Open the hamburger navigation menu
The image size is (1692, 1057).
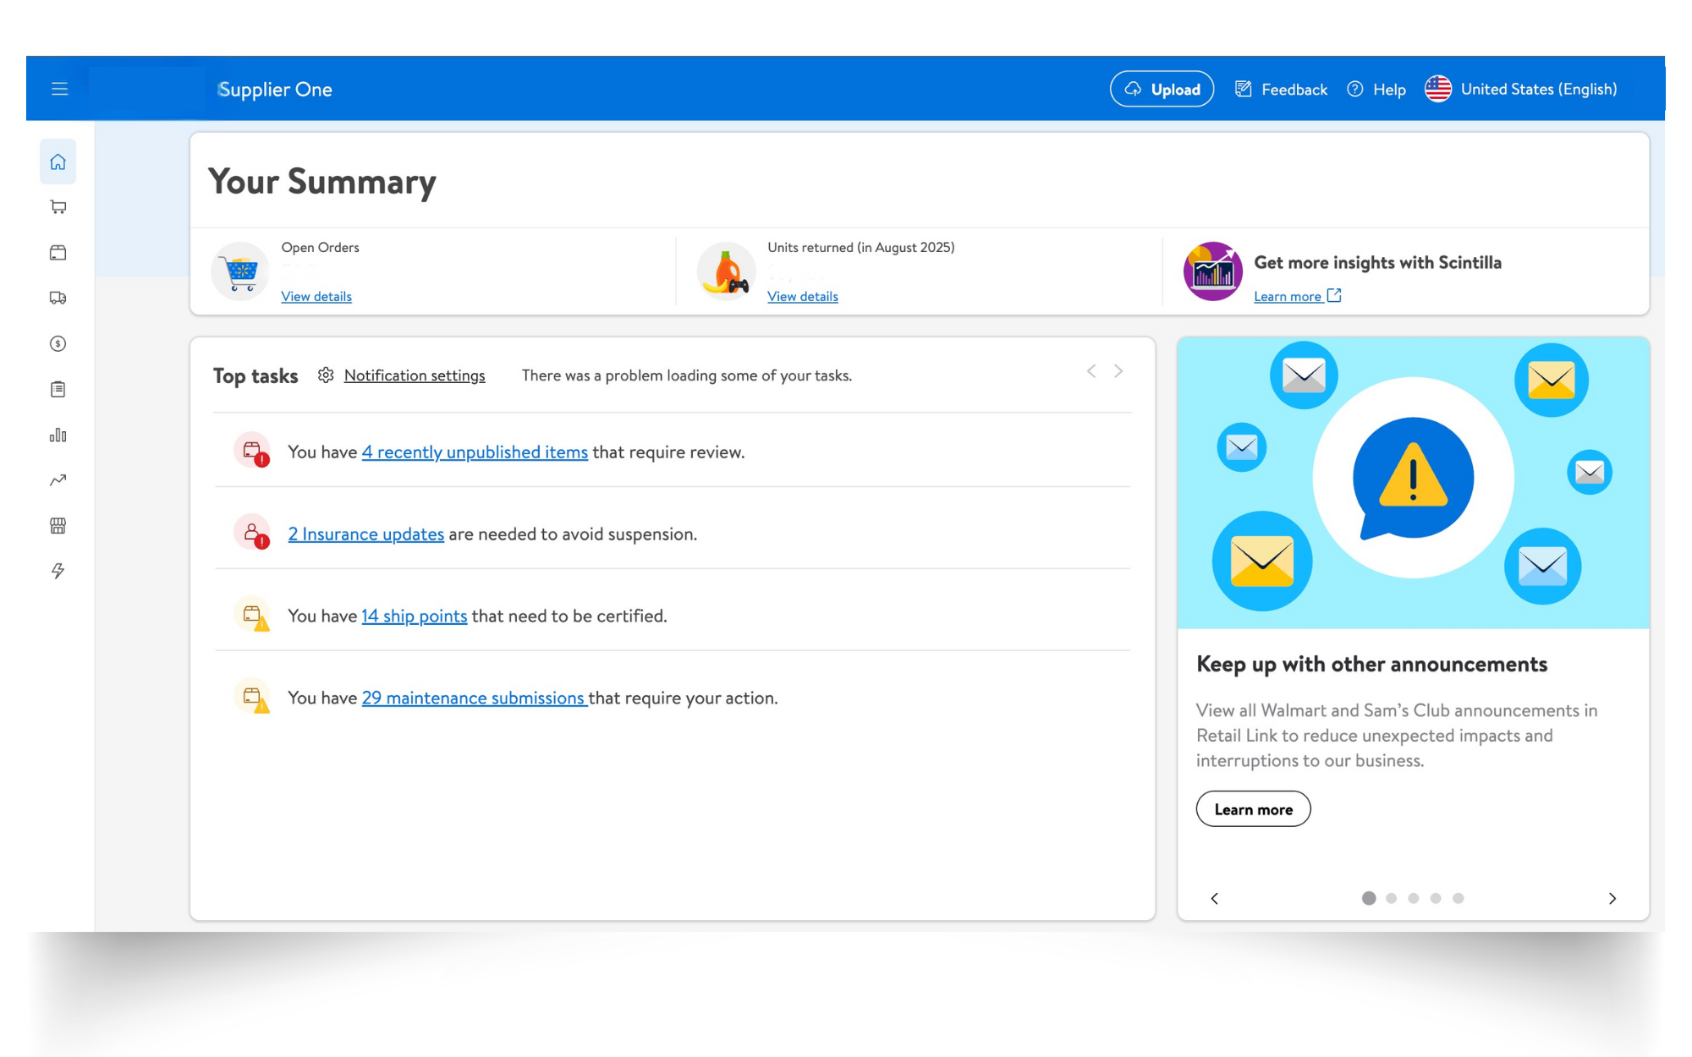pos(59,89)
